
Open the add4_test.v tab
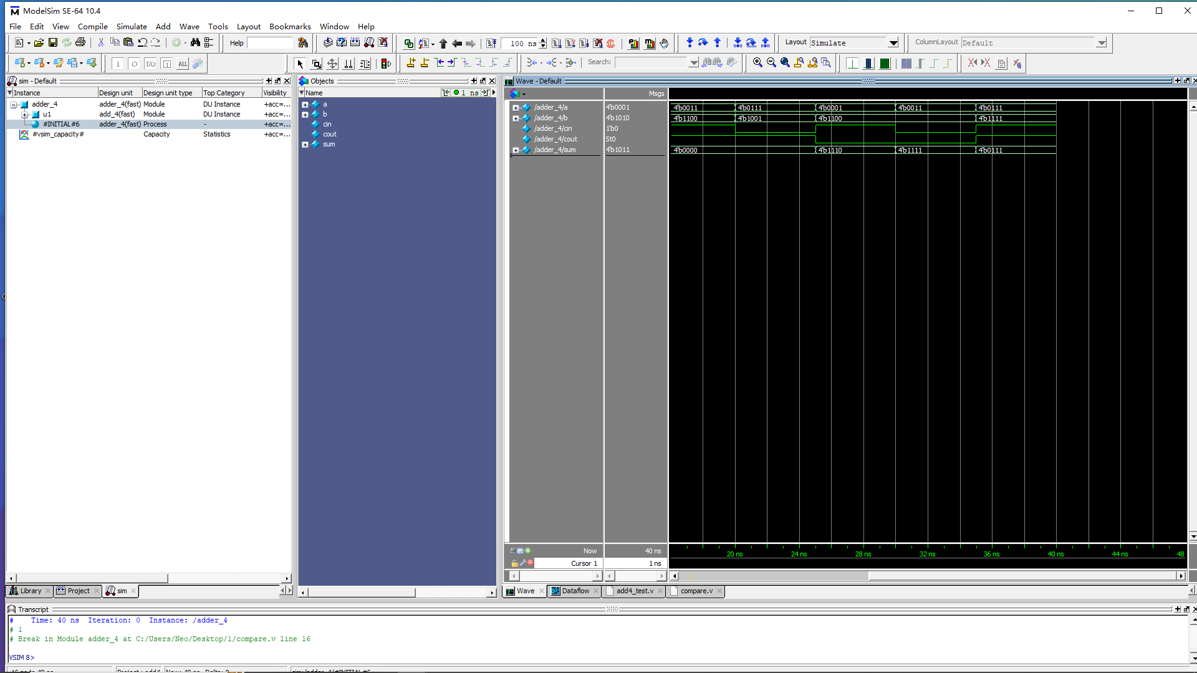pos(635,591)
